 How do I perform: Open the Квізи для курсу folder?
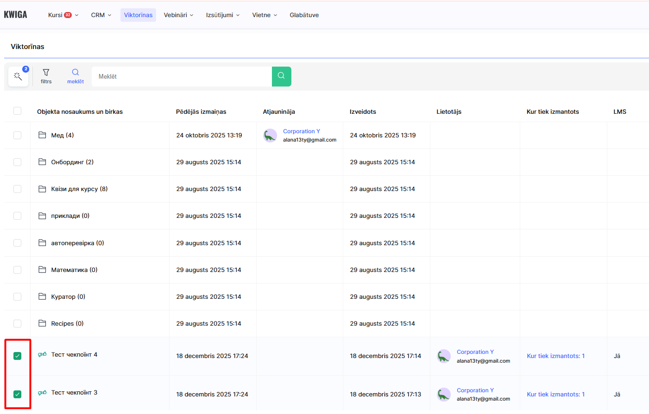pos(79,189)
